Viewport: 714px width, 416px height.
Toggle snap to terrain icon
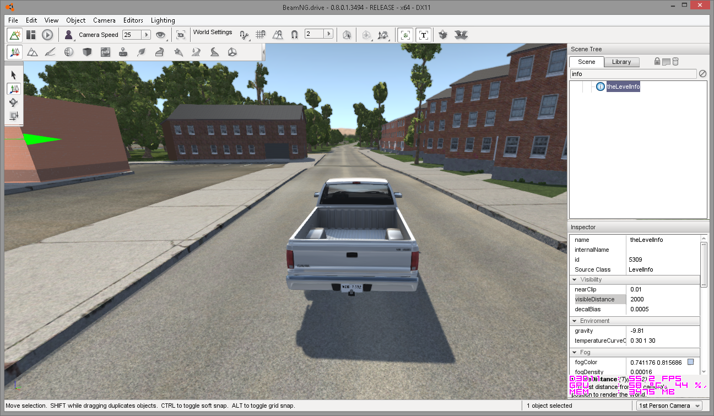(278, 35)
